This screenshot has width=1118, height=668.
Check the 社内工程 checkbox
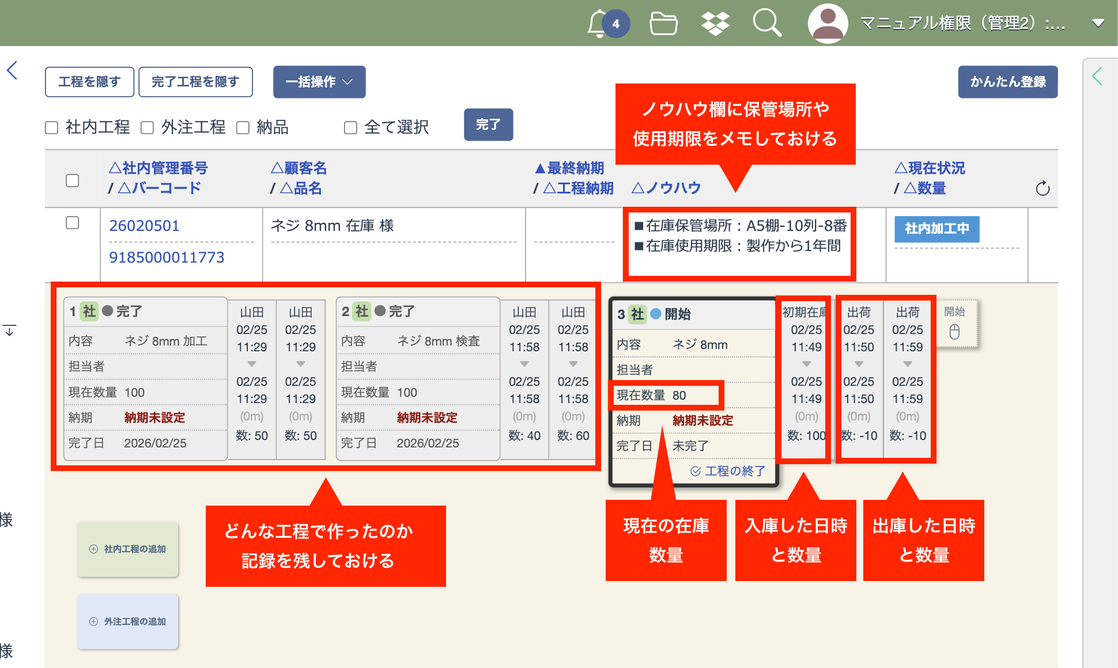52,127
